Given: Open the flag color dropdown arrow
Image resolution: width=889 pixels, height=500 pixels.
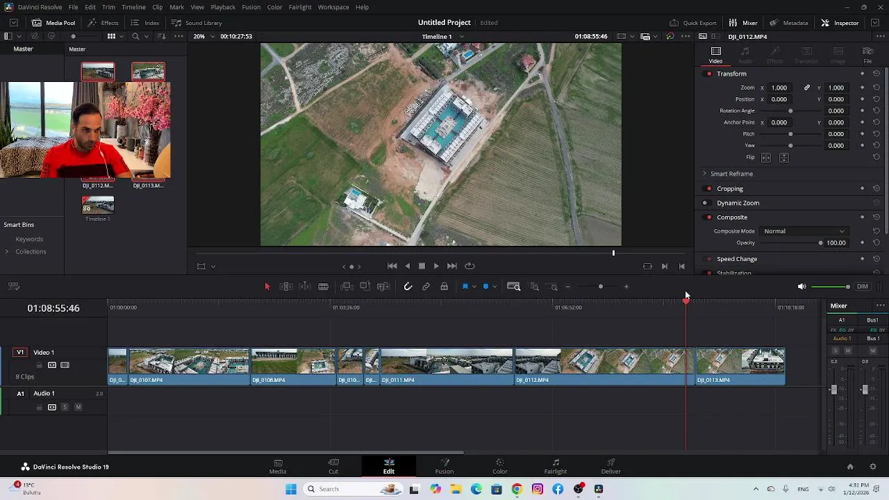Looking at the screenshot, I should pos(474,287).
